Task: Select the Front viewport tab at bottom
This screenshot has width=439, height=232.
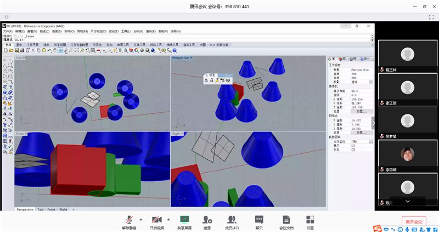Action: (51, 210)
